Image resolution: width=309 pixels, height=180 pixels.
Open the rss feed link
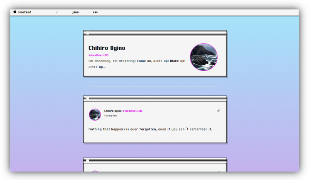(95, 12)
